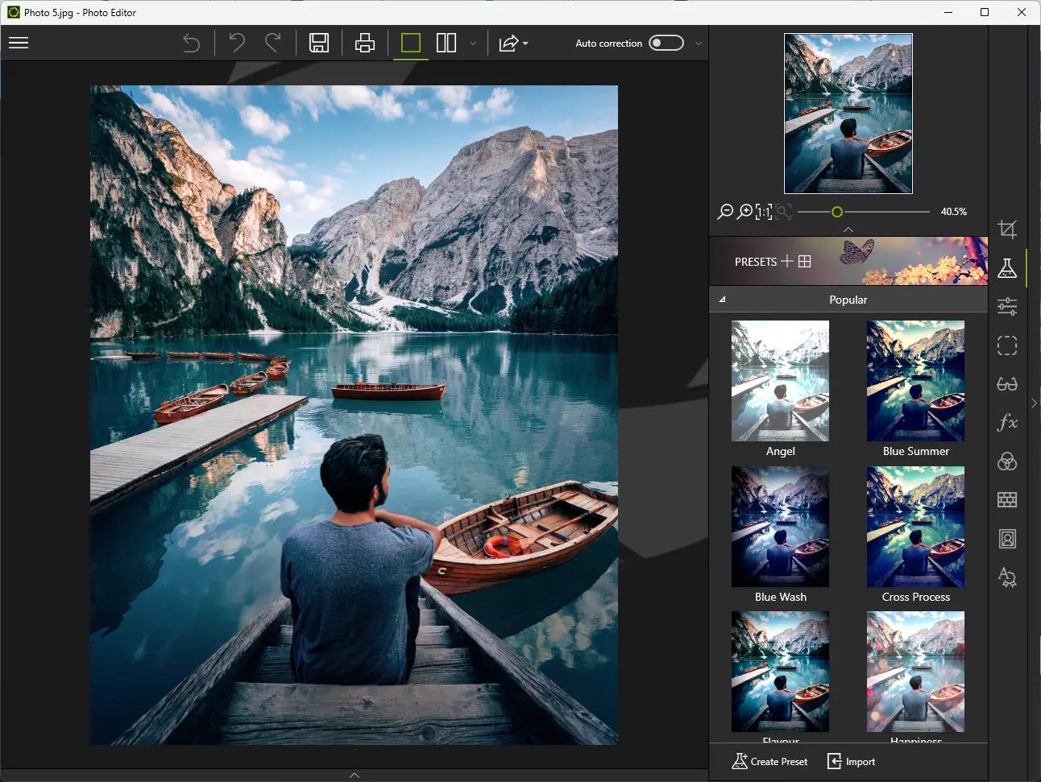Open the Overlays blend panel
Screen dimensions: 1041x782
click(1007, 461)
